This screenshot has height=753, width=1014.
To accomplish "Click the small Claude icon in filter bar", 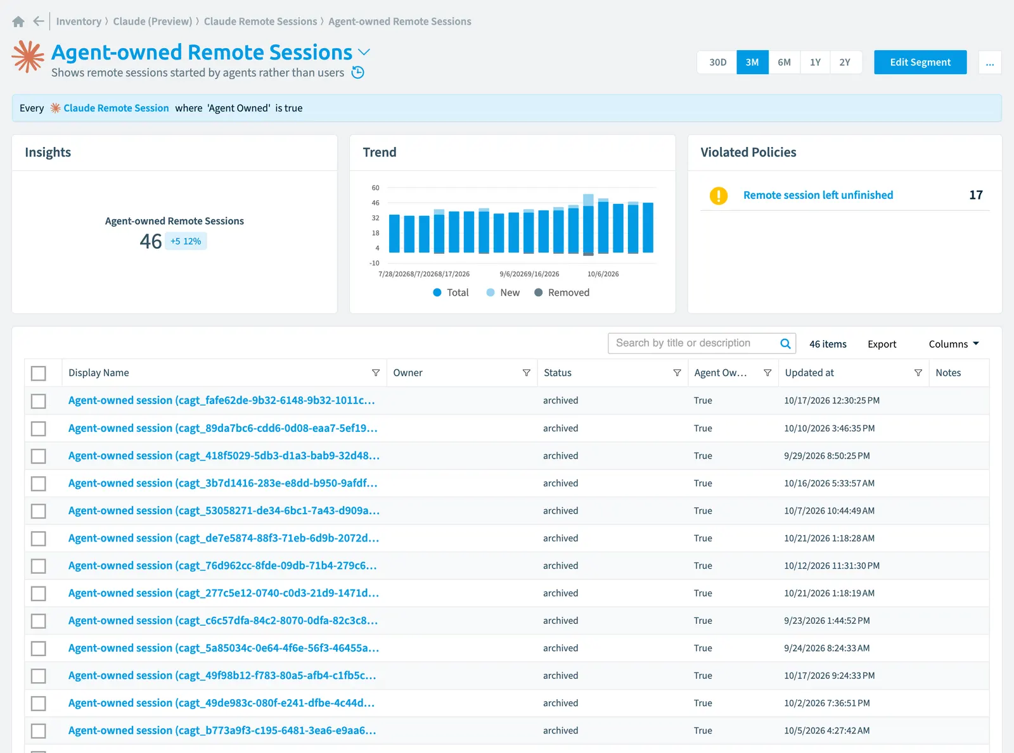I will point(56,108).
